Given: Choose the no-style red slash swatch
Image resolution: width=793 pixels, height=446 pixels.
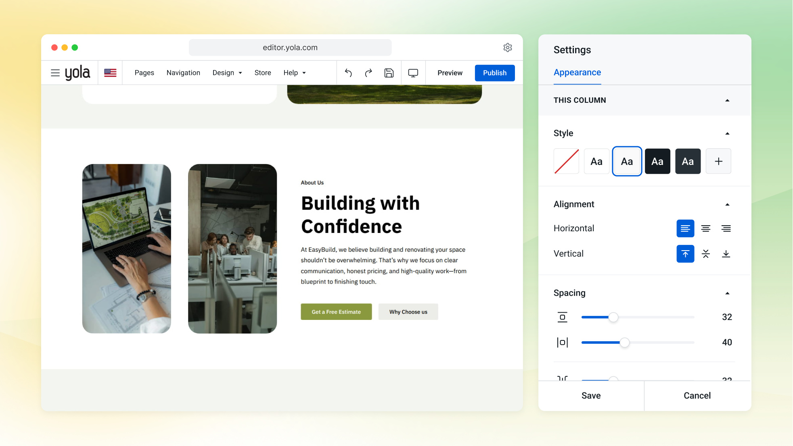Looking at the screenshot, I should click(566, 161).
